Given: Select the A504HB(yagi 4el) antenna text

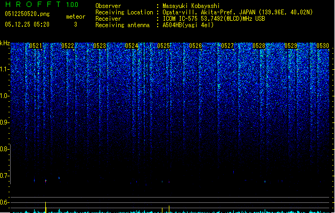Looking at the screenshot, I should point(188,25).
